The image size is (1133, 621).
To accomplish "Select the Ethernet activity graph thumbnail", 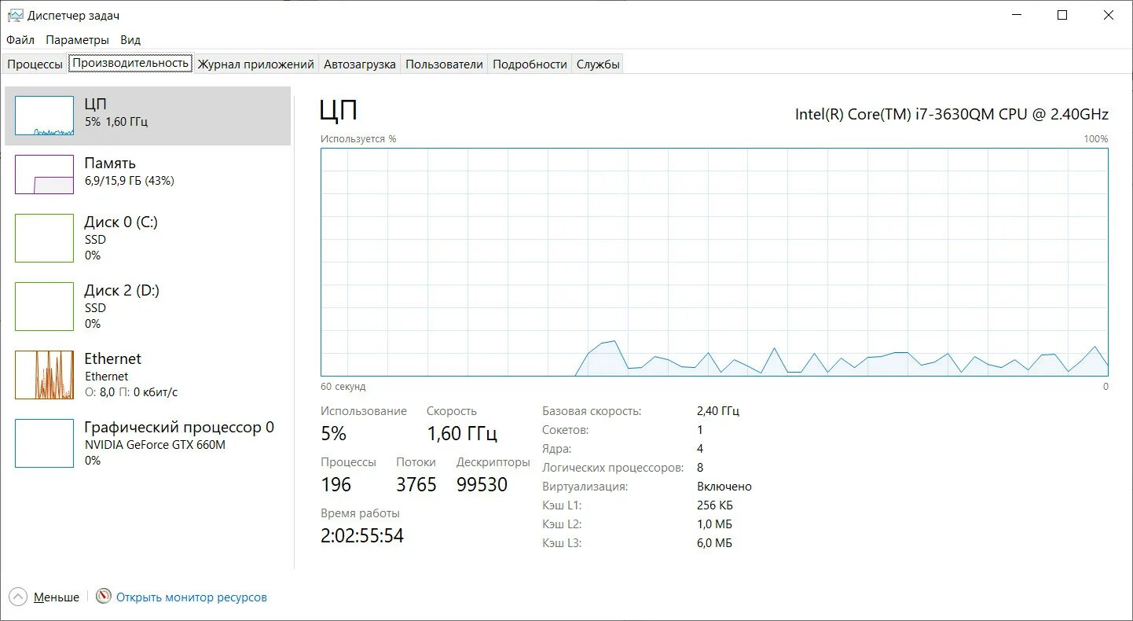I will point(44,375).
